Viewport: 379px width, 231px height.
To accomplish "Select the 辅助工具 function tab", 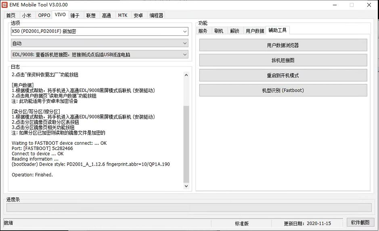I will click(x=277, y=30).
